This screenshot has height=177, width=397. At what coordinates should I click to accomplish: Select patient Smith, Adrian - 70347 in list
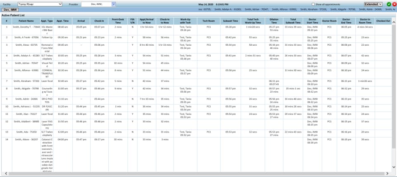[x=26, y=63]
